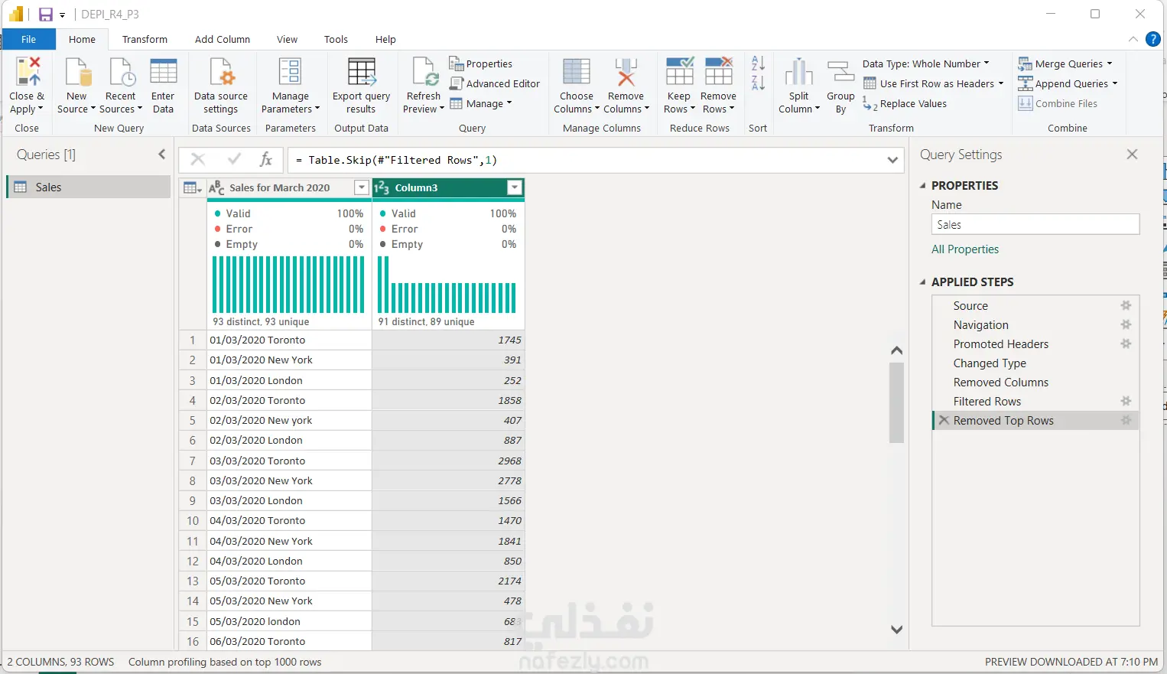Open the All Properties link
This screenshot has height=674, width=1167.
coord(965,249)
